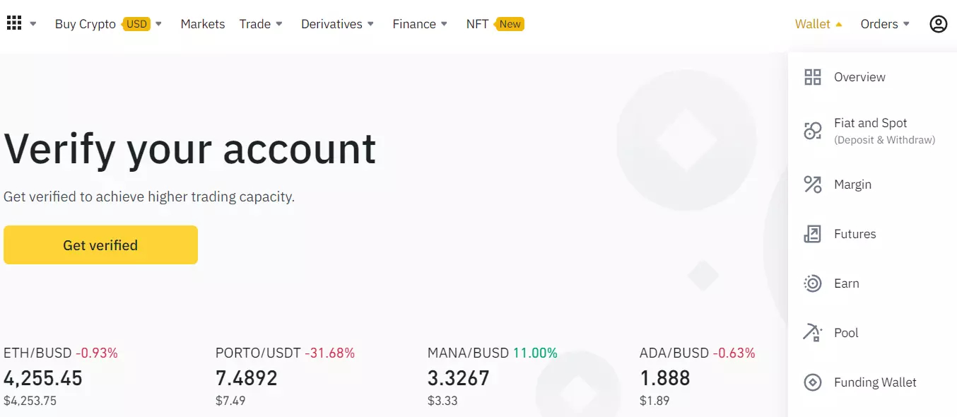The height and width of the screenshot is (417, 957).
Task: Open the Orders dropdown
Action: click(885, 24)
